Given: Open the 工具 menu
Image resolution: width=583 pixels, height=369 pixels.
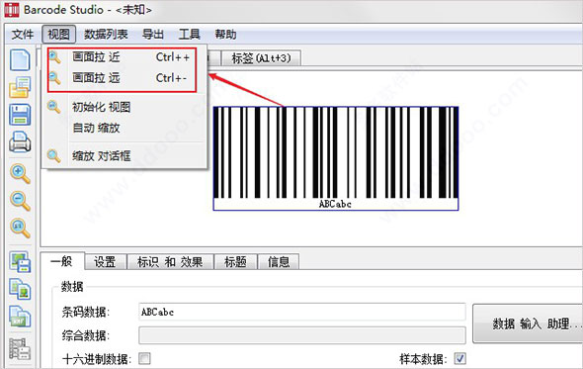Looking at the screenshot, I should point(190,35).
